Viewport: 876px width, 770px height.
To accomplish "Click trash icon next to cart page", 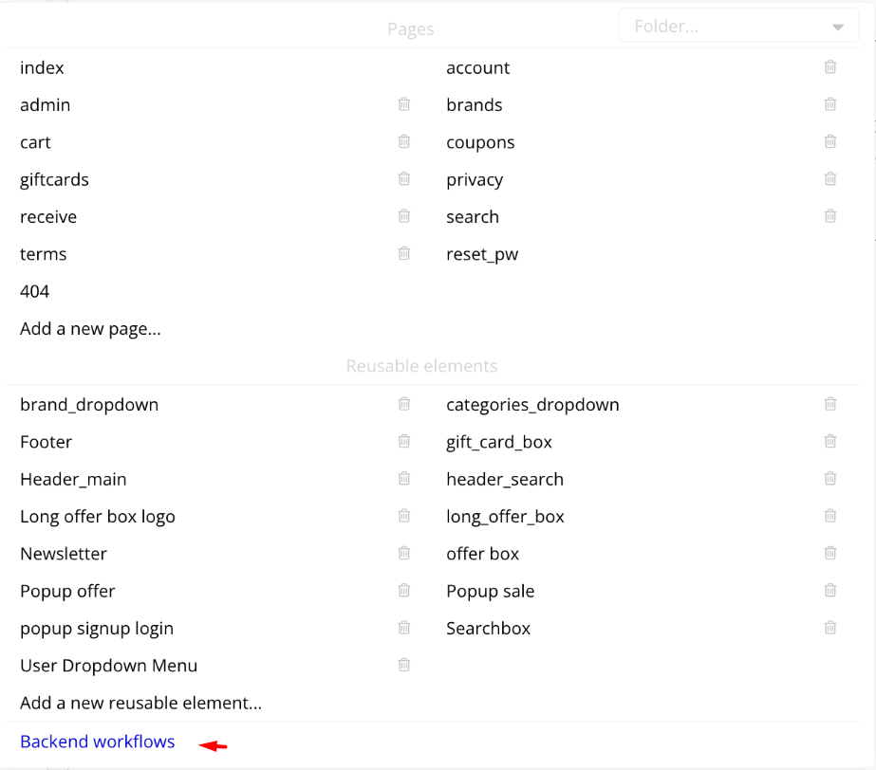I will click(x=404, y=142).
